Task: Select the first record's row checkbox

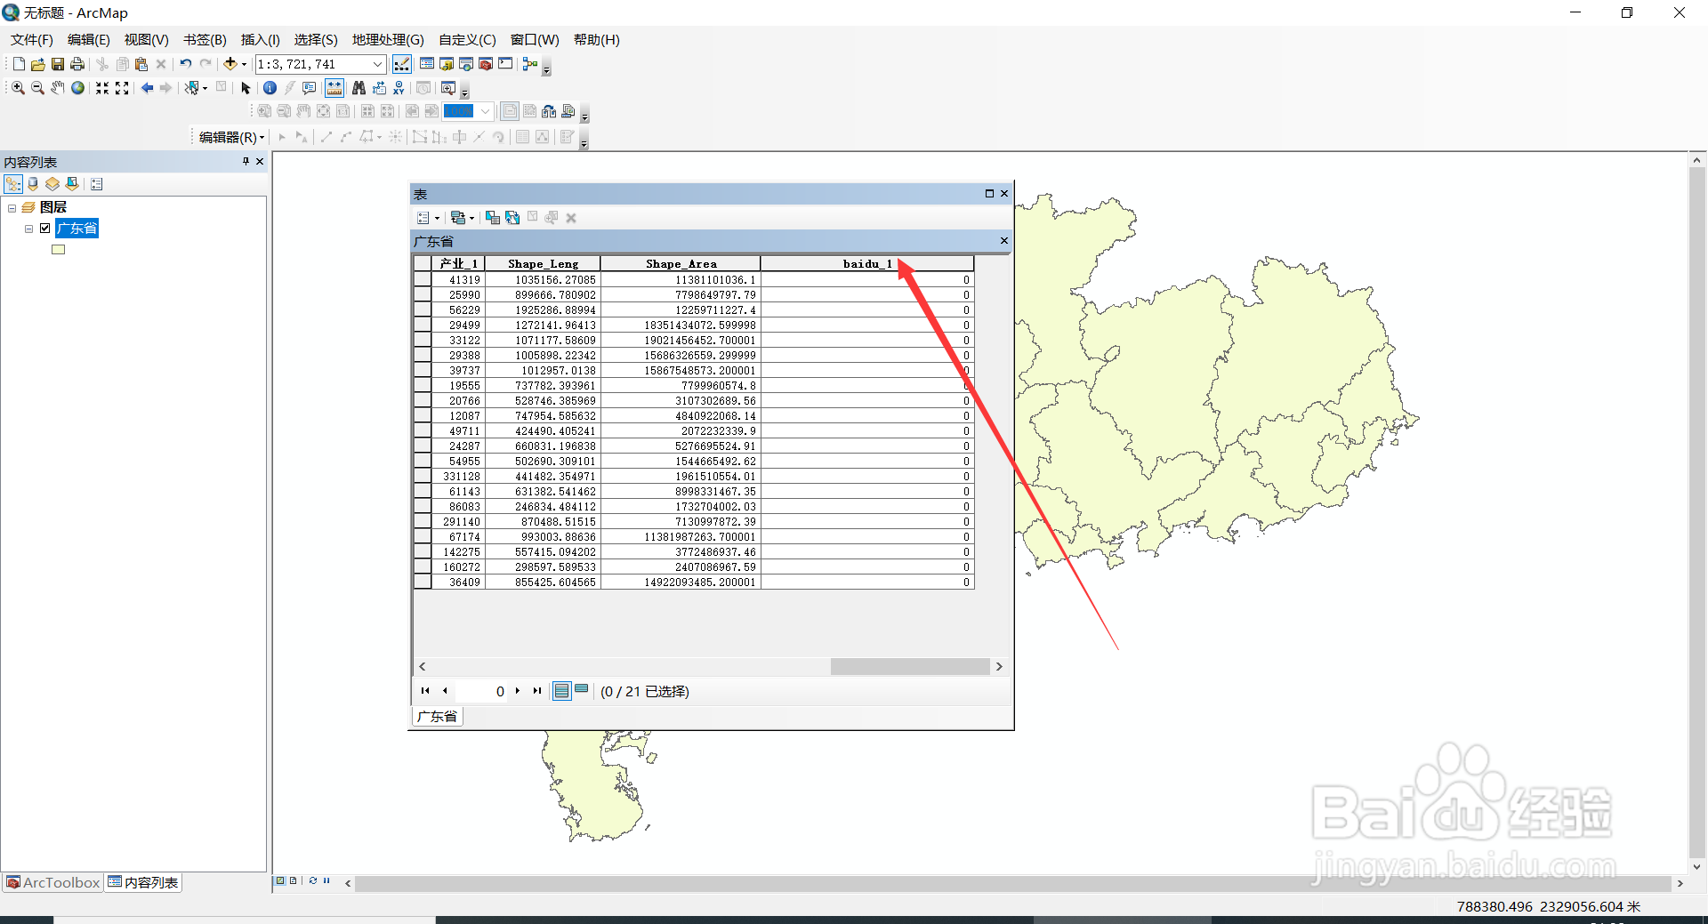Action: [x=421, y=279]
